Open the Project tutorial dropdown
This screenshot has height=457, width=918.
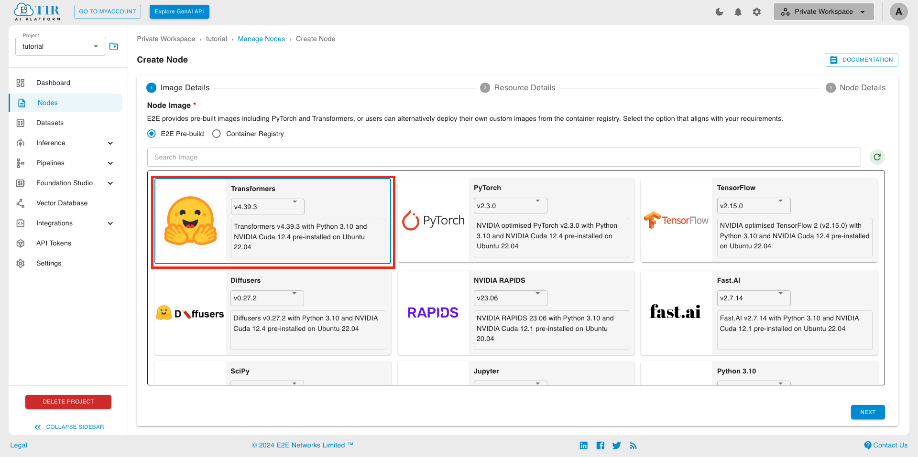61,46
